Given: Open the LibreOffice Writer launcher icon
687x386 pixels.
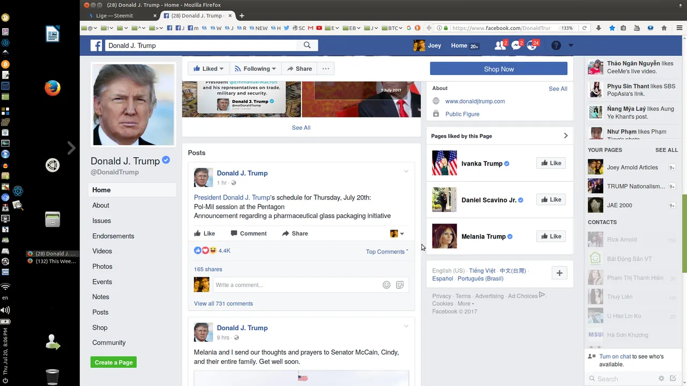Looking at the screenshot, I should point(53,35).
